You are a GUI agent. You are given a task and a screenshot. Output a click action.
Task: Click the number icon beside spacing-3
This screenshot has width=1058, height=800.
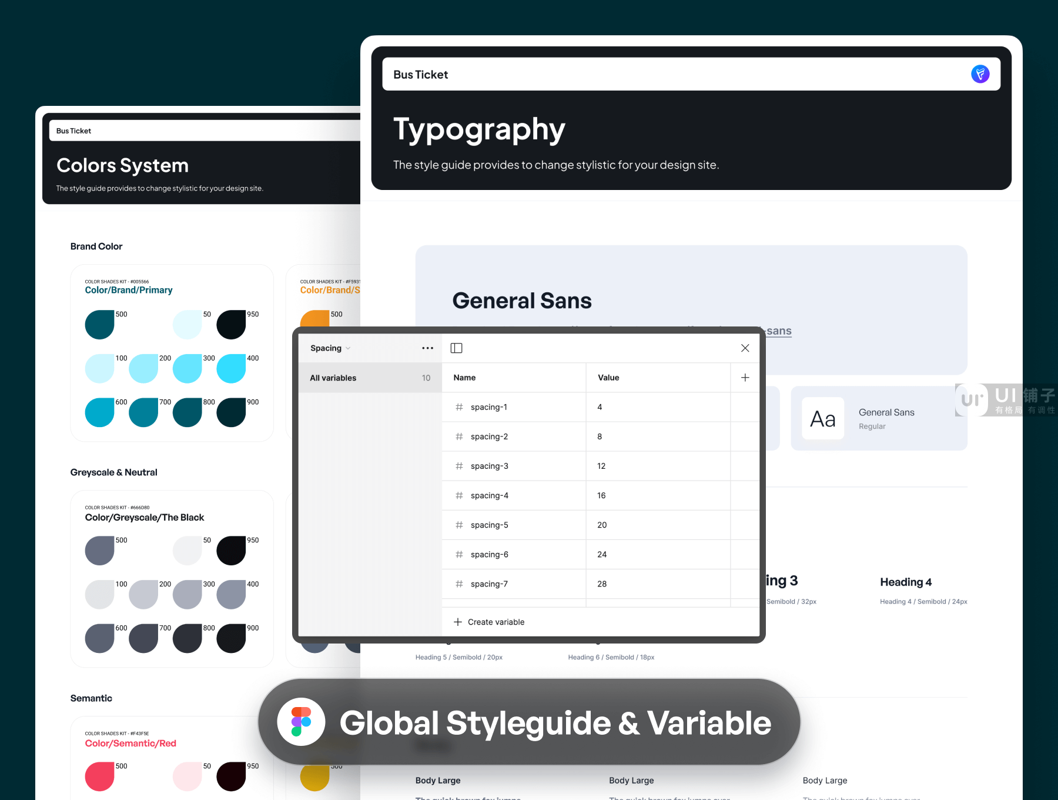459,466
